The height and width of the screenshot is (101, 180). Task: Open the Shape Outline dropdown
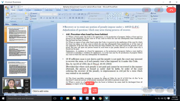pos(142,16)
